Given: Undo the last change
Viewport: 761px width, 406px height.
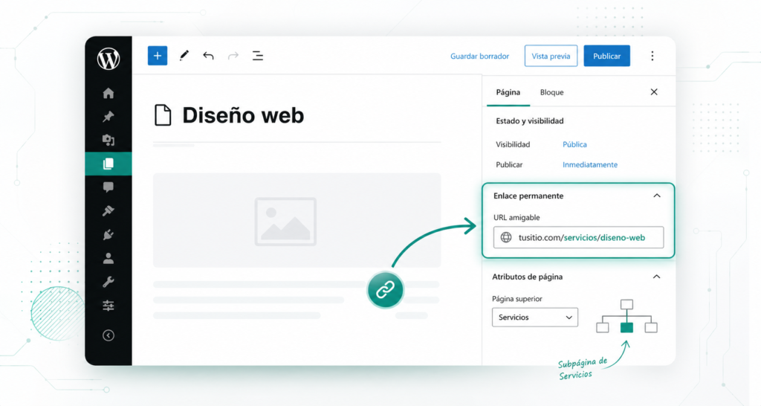Looking at the screenshot, I should [x=208, y=56].
